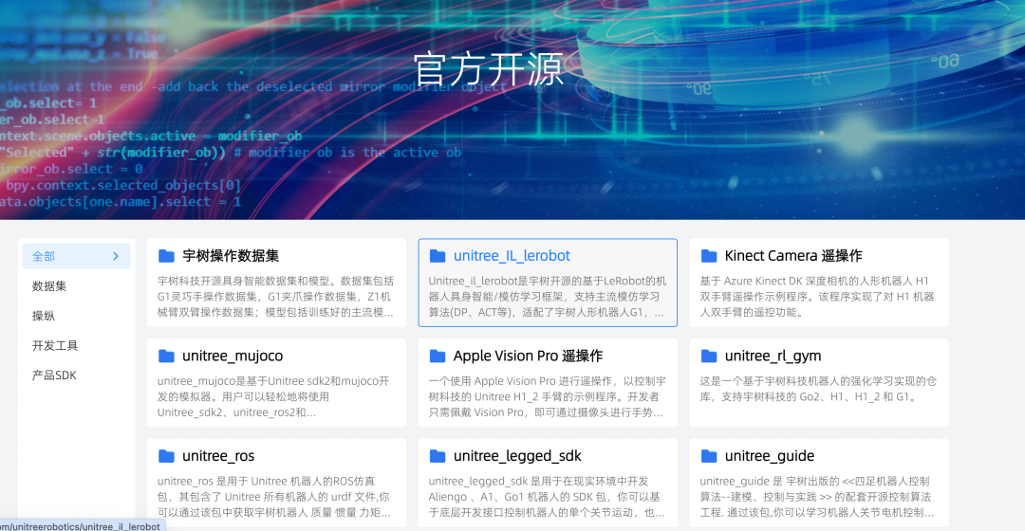1025x531 pixels.
Task: Click the folder icon beside unitree_legged_sdk
Action: point(438,456)
